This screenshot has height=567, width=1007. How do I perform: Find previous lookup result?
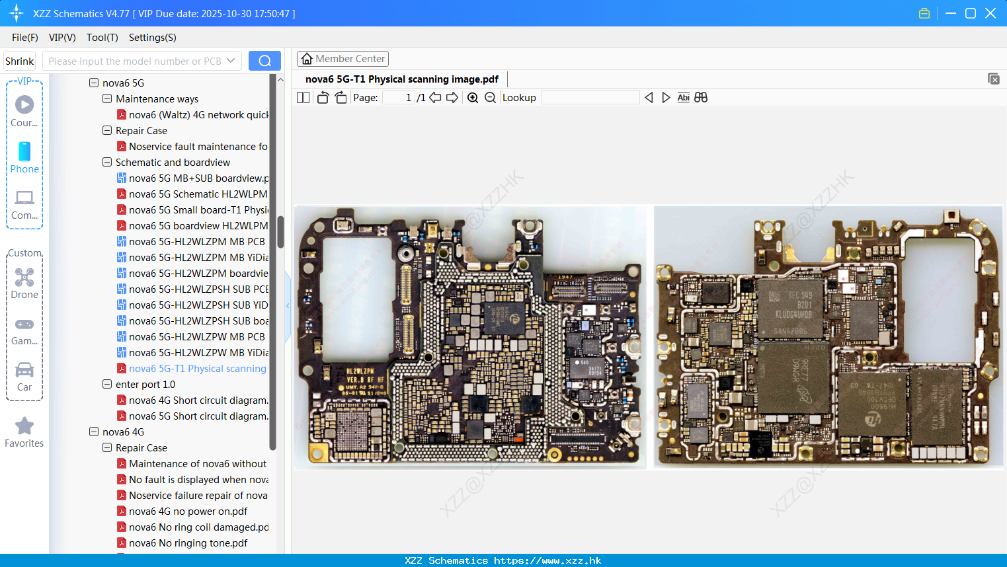[649, 97]
